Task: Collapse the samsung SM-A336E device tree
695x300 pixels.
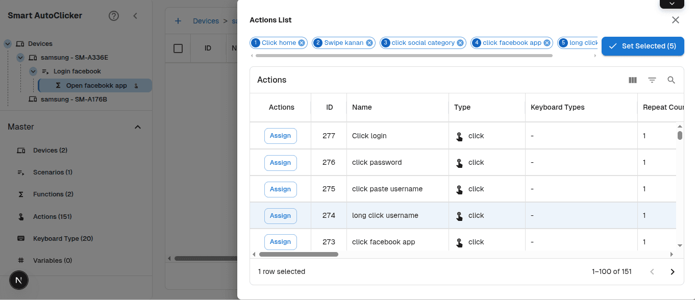Action: [20, 57]
